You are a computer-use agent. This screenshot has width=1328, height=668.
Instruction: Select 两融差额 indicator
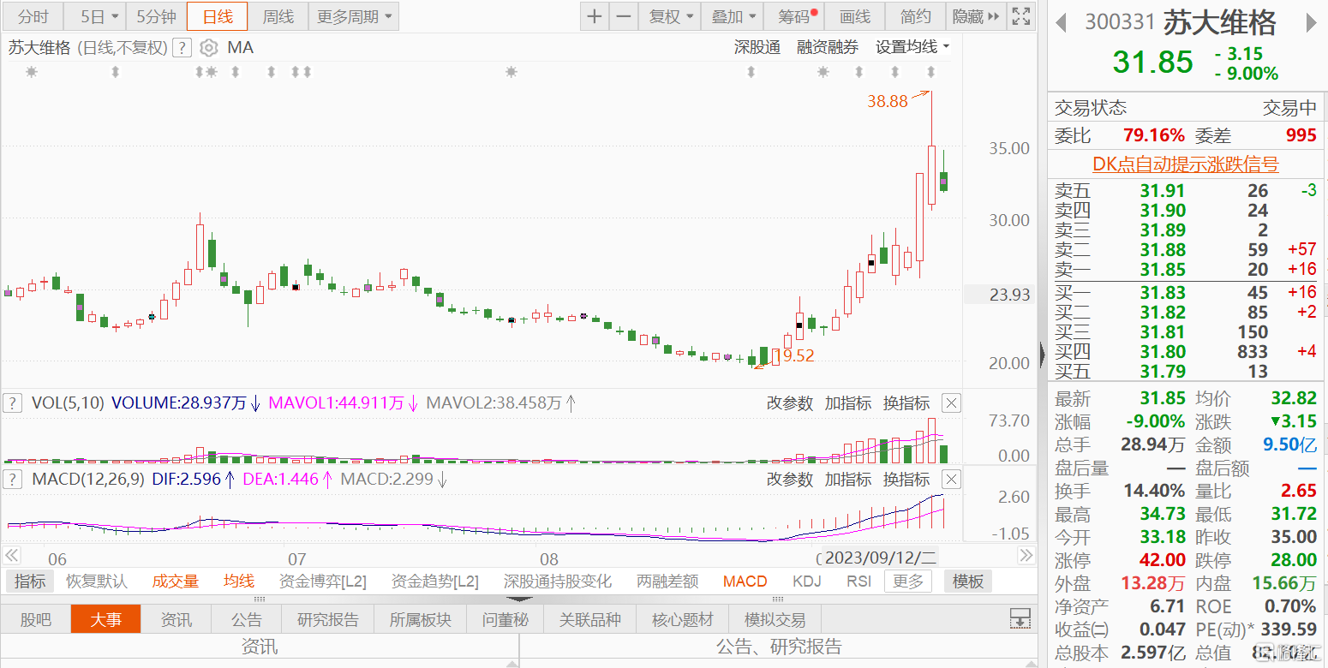coord(667,582)
